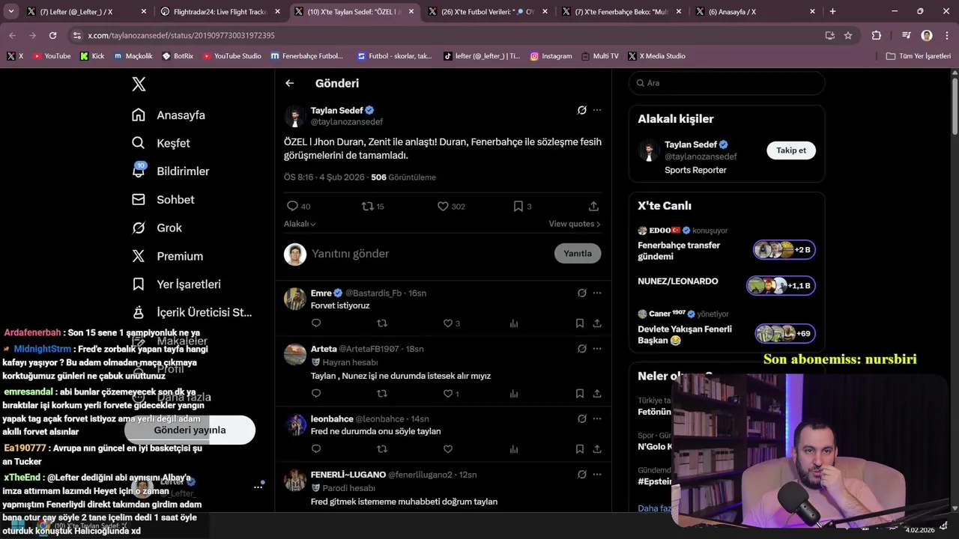Click the address bar URL
This screenshot has height=539, width=959.
pos(181,35)
